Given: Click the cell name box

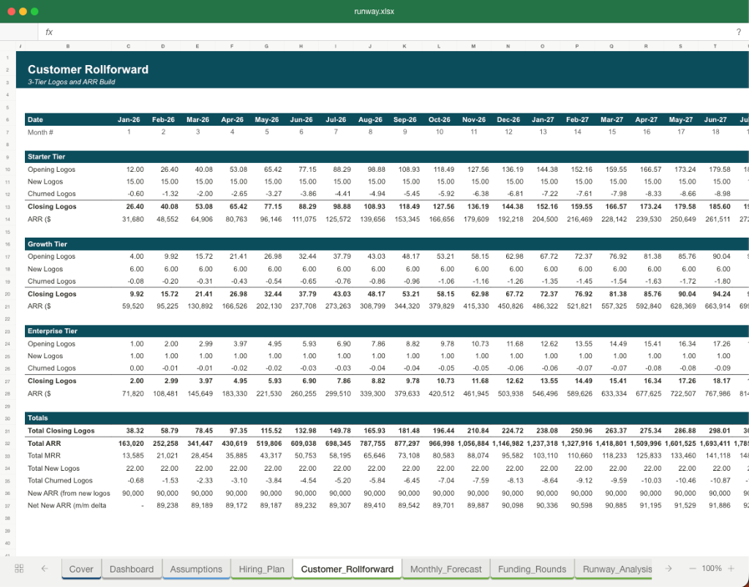Looking at the screenshot, I should 19,32.
